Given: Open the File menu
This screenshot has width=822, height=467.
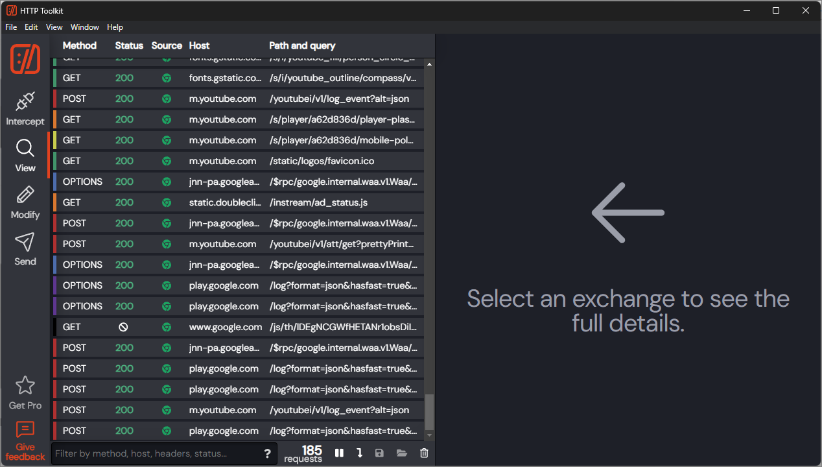Looking at the screenshot, I should [x=11, y=27].
